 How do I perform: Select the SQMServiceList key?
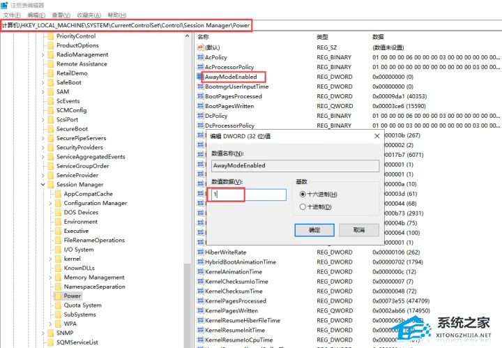click(77, 342)
